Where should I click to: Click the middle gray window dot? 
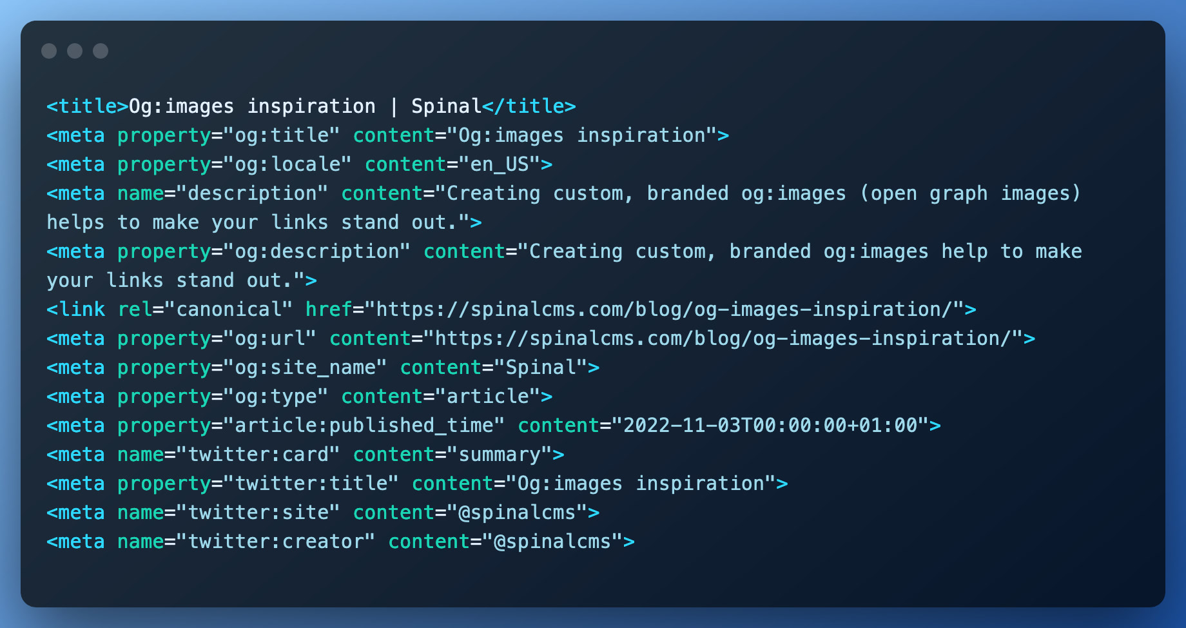(x=75, y=51)
